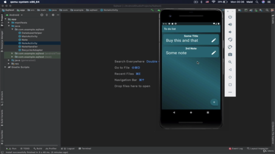This screenshot has width=275, height=154.
Task: Open macOS Spotlight search
Action: (257, 2)
